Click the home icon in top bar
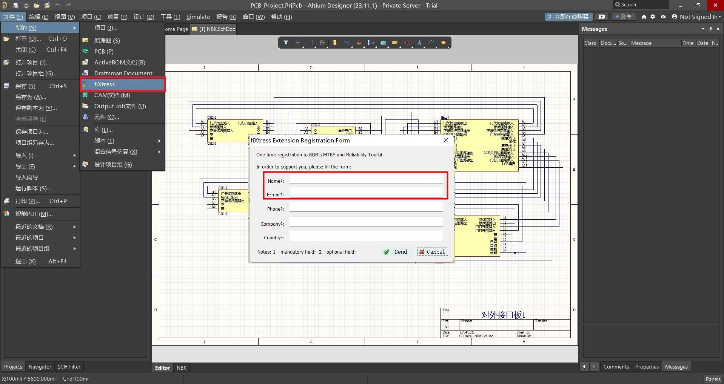The width and height of the screenshot is (724, 384). click(644, 17)
